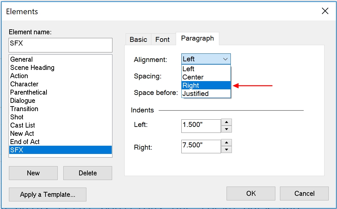This screenshot has width=337, height=209.
Task: Choose End of Act element
Action: pyautogui.click(x=60, y=141)
